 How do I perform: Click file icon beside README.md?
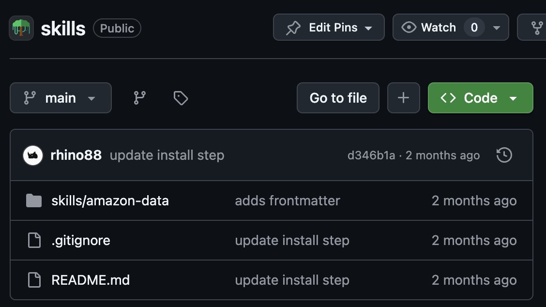tap(34, 280)
